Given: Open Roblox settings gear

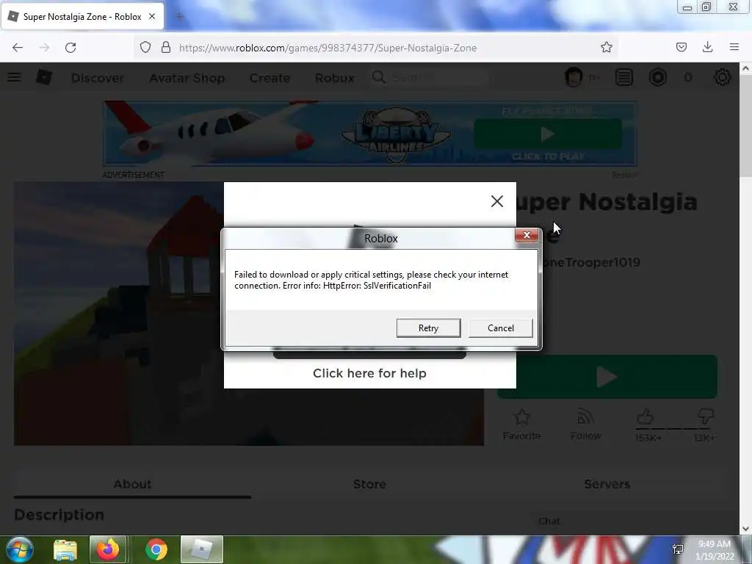Looking at the screenshot, I should 723,77.
